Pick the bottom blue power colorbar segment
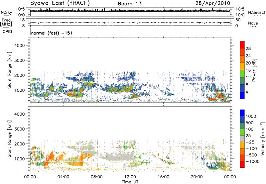 (x=242, y=95)
